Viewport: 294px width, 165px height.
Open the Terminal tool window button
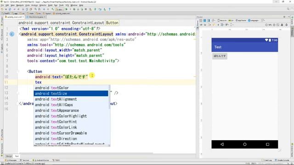click(x=24, y=160)
